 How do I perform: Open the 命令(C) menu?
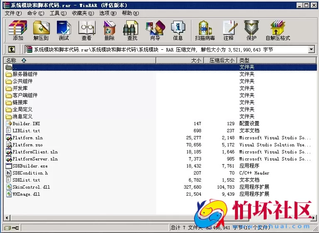tap(36, 13)
